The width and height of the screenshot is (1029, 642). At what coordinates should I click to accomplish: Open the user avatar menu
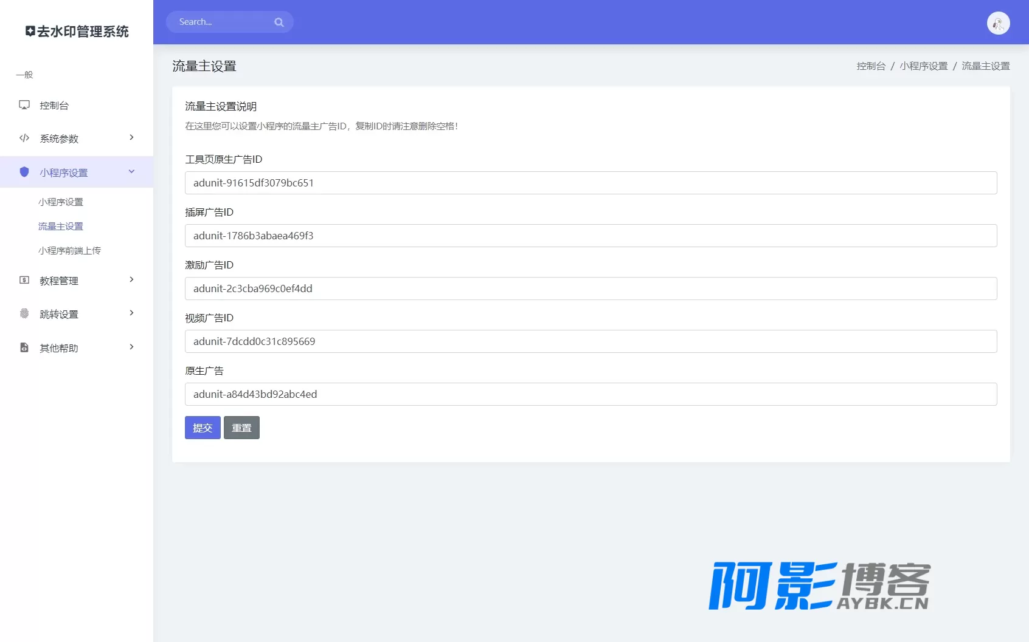point(998,23)
